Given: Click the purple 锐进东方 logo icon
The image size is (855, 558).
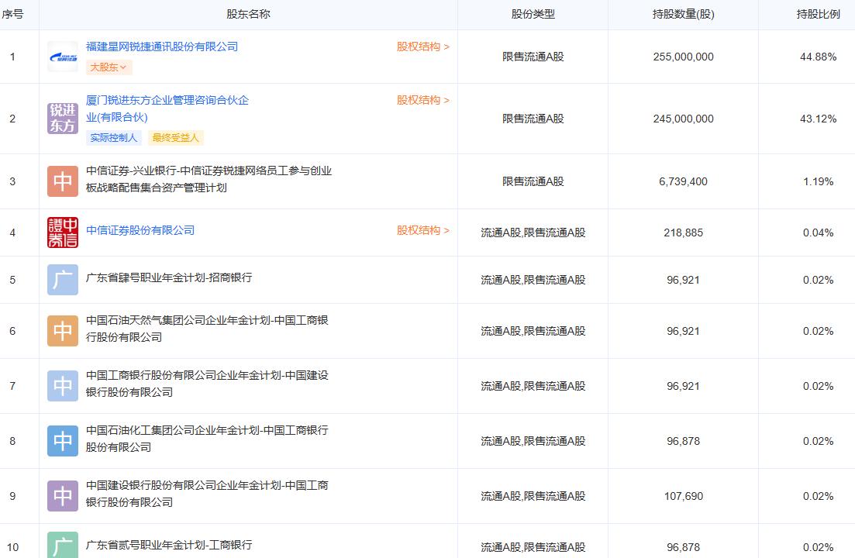Looking at the screenshot, I should (x=63, y=119).
